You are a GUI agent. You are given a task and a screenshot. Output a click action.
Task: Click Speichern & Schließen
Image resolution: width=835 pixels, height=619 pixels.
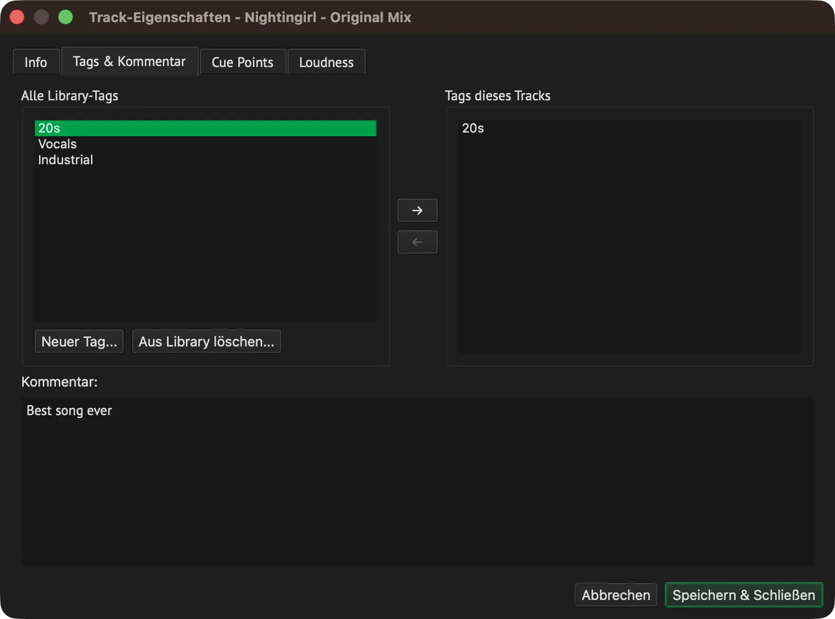click(x=744, y=595)
